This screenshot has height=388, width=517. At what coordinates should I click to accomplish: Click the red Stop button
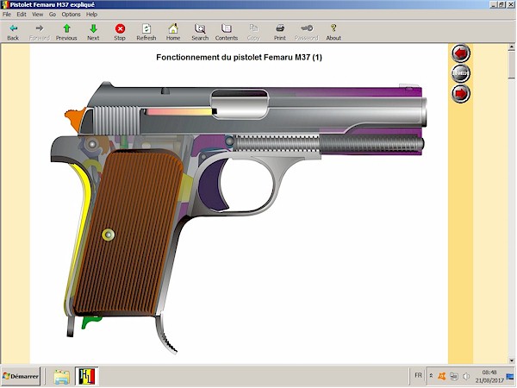click(x=120, y=33)
